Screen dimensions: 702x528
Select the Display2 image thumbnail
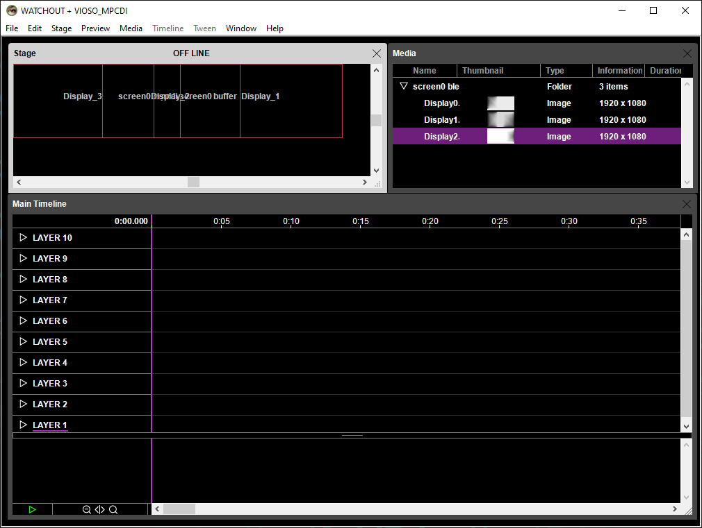coord(500,137)
